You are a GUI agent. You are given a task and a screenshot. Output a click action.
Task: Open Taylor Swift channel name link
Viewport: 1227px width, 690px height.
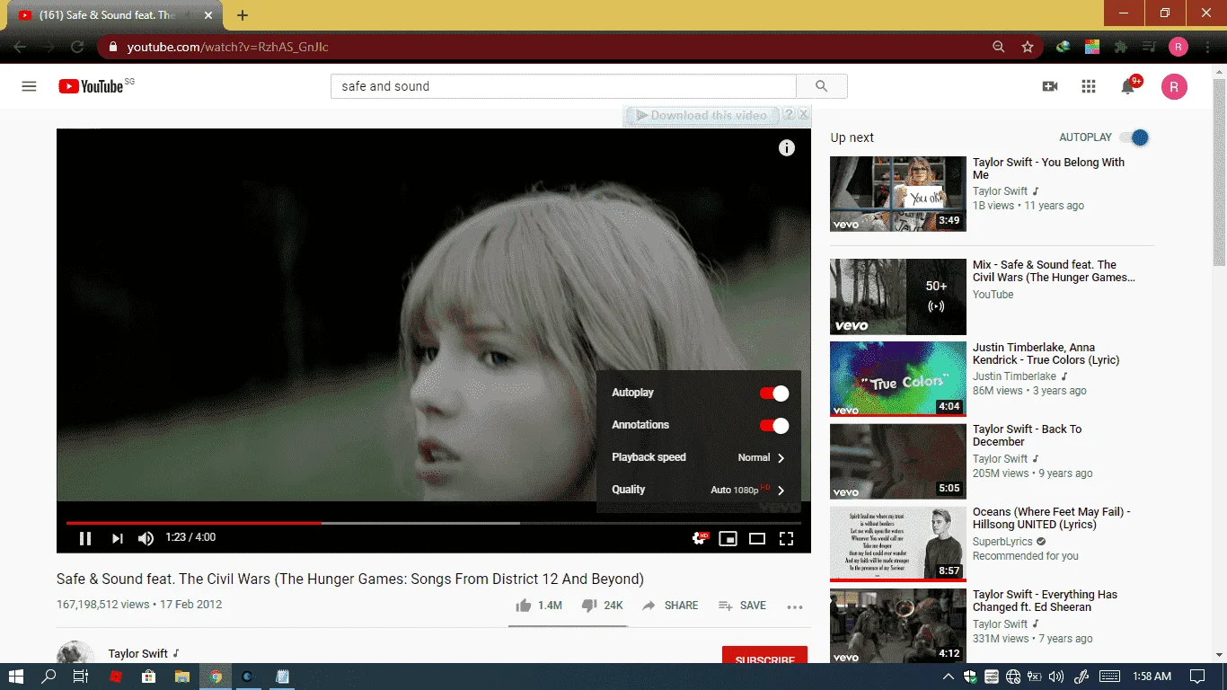tap(138, 654)
